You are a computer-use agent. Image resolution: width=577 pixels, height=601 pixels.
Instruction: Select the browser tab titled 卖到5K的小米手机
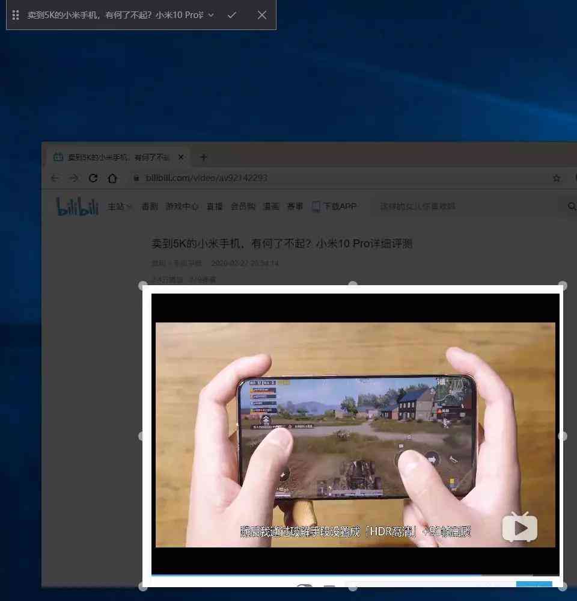click(x=118, y=157)
